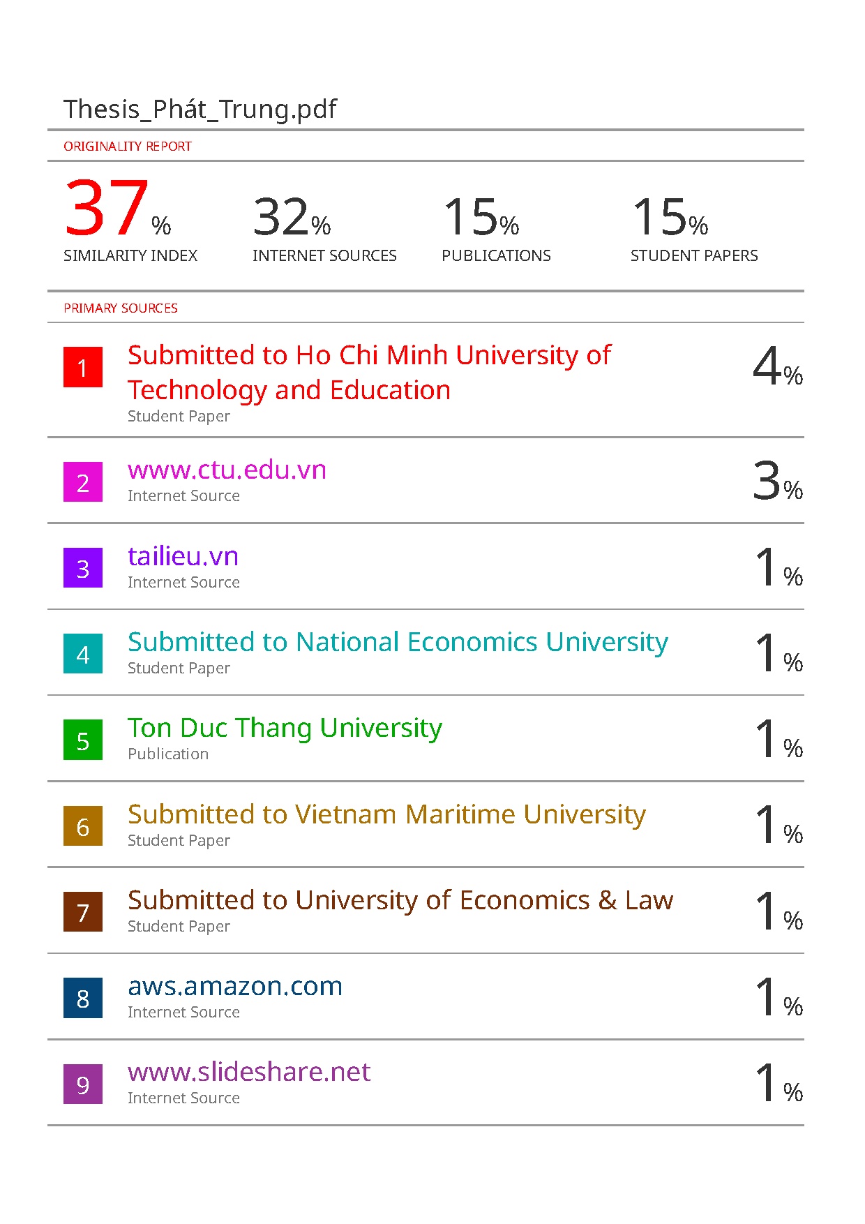Click the red source number 1 badge
865x1224 pixels.
click(83, 367)
